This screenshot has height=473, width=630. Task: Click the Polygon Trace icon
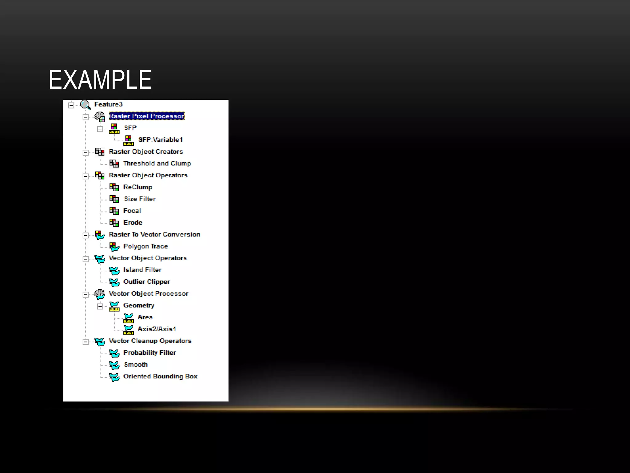pos(114,246)
